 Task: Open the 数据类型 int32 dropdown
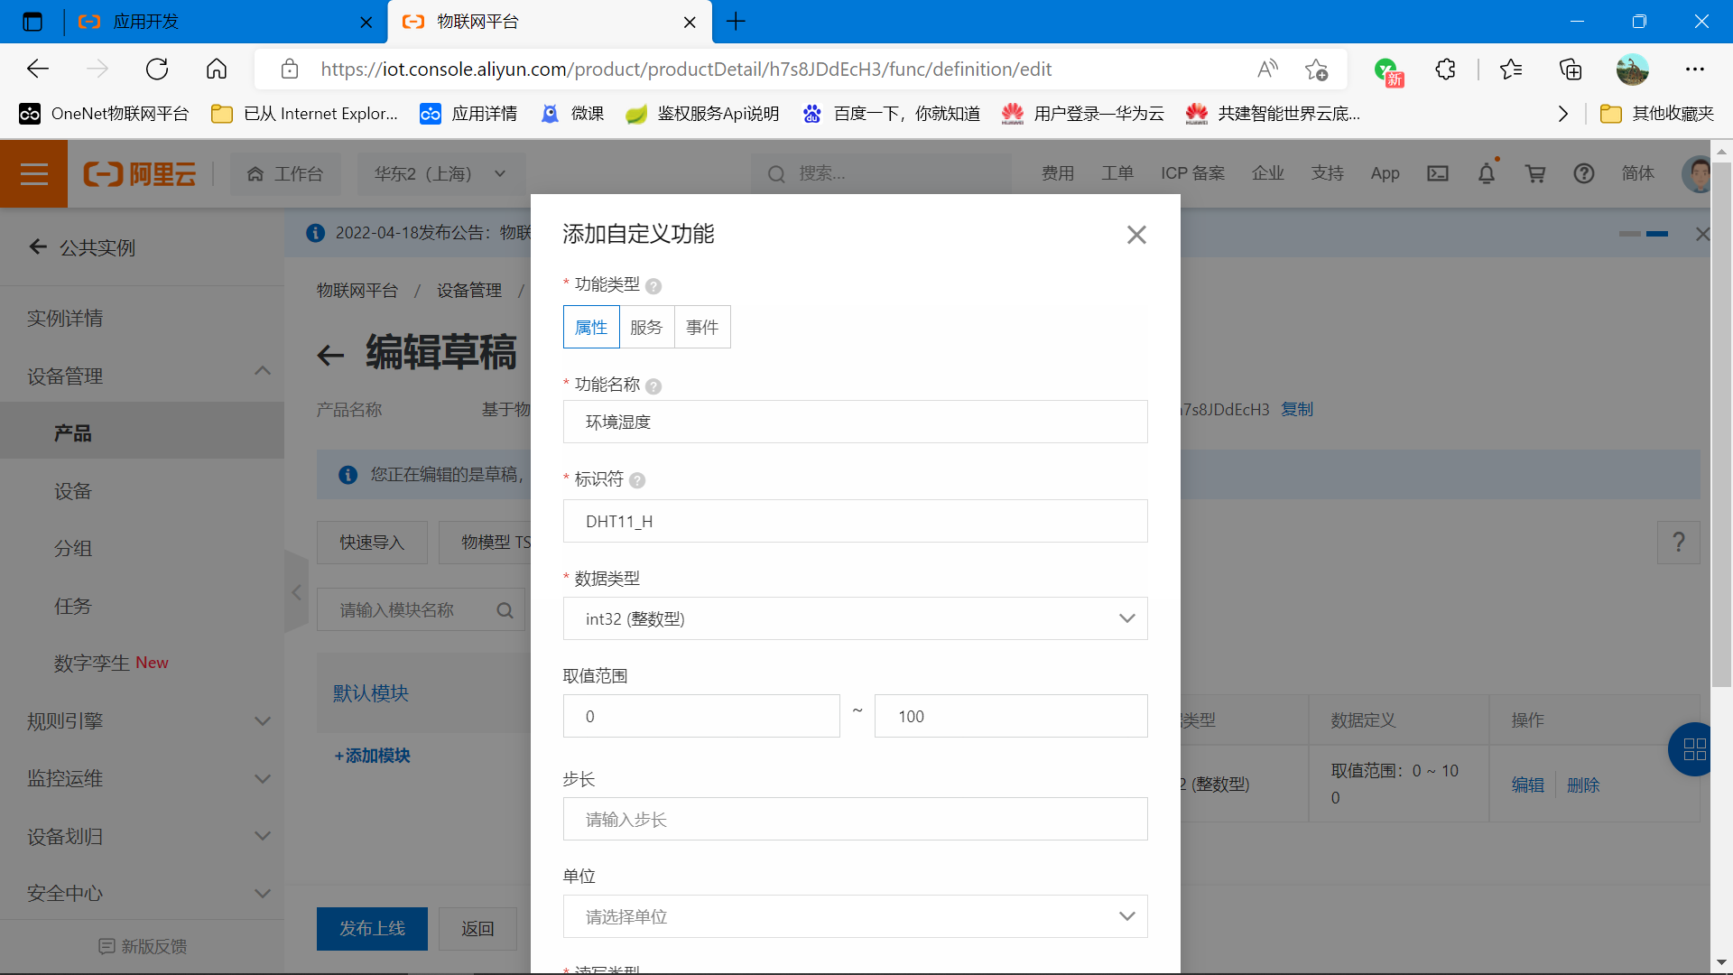pyautogui.click(x=855, y=618)
